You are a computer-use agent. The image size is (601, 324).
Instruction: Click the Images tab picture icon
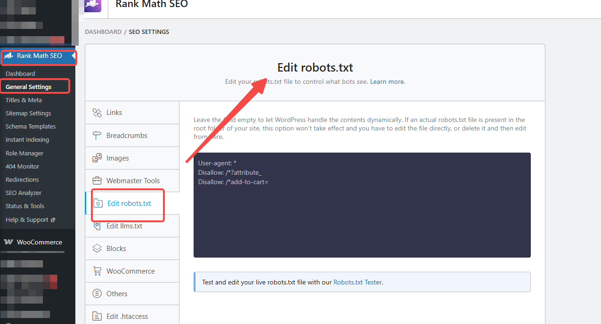(97, 158)
